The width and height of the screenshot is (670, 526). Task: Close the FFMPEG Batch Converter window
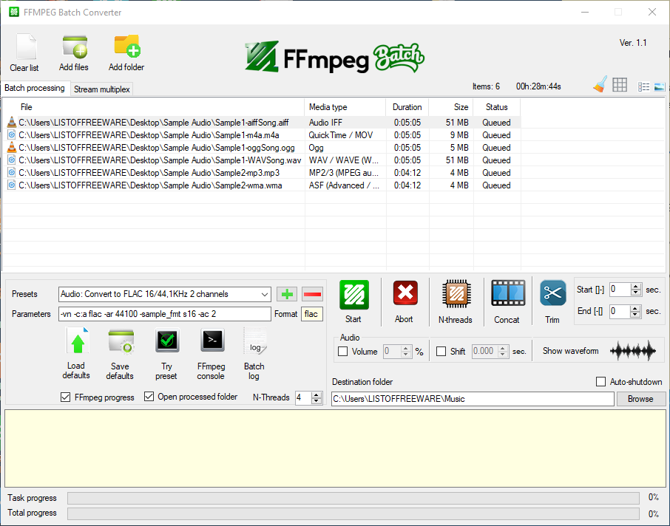point(652,12)
